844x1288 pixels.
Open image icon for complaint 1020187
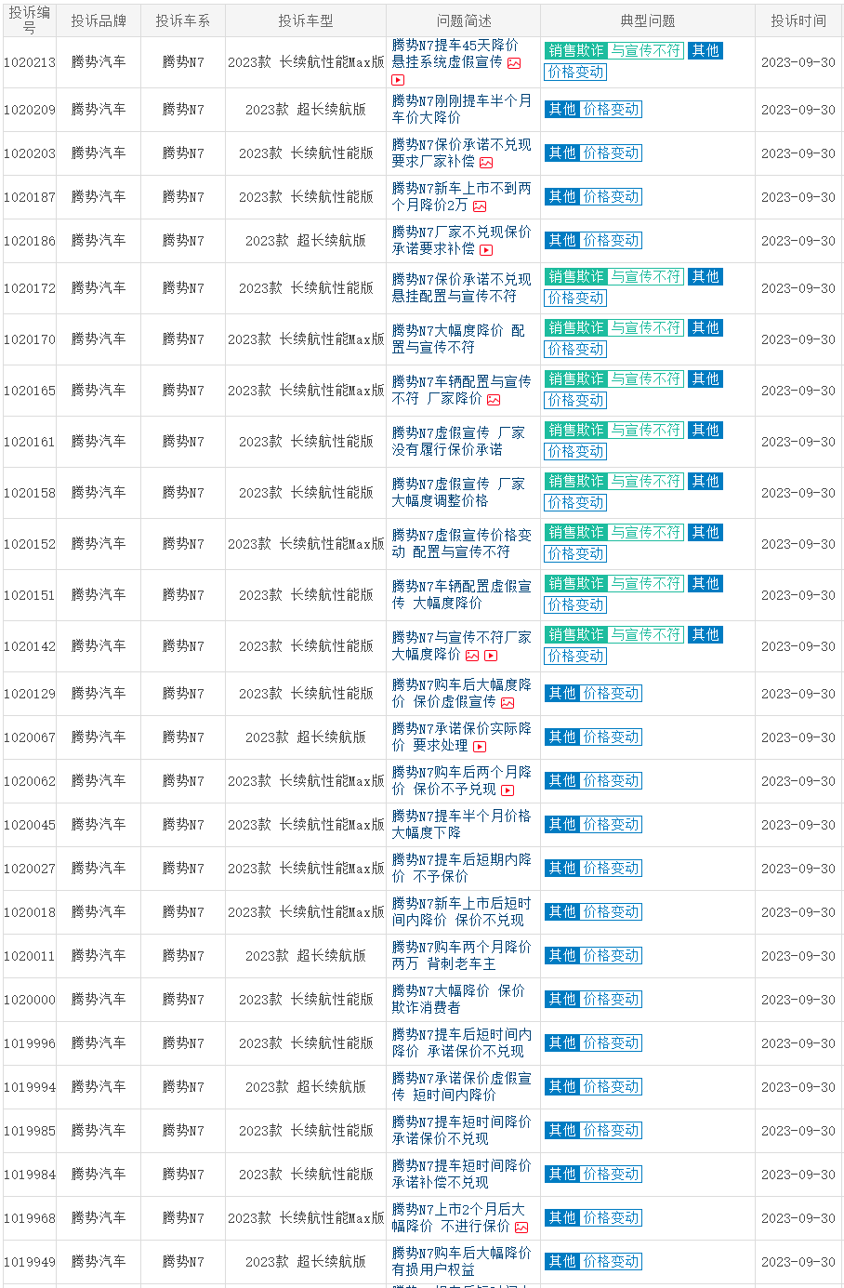tap(480, 206)
